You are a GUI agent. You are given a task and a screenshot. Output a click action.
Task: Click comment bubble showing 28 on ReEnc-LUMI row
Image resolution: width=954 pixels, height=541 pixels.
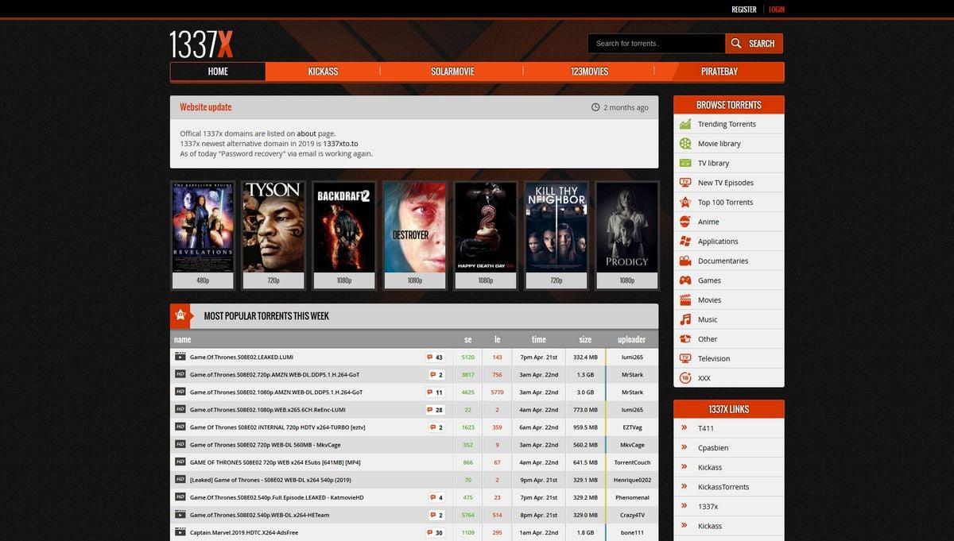435,410
